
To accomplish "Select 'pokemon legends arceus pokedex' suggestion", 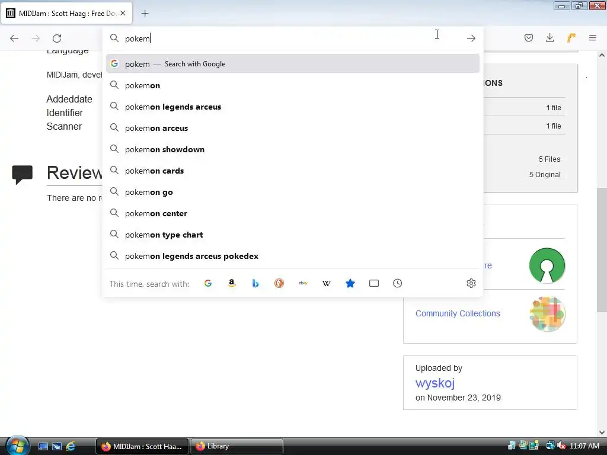I will coord(293,256).
